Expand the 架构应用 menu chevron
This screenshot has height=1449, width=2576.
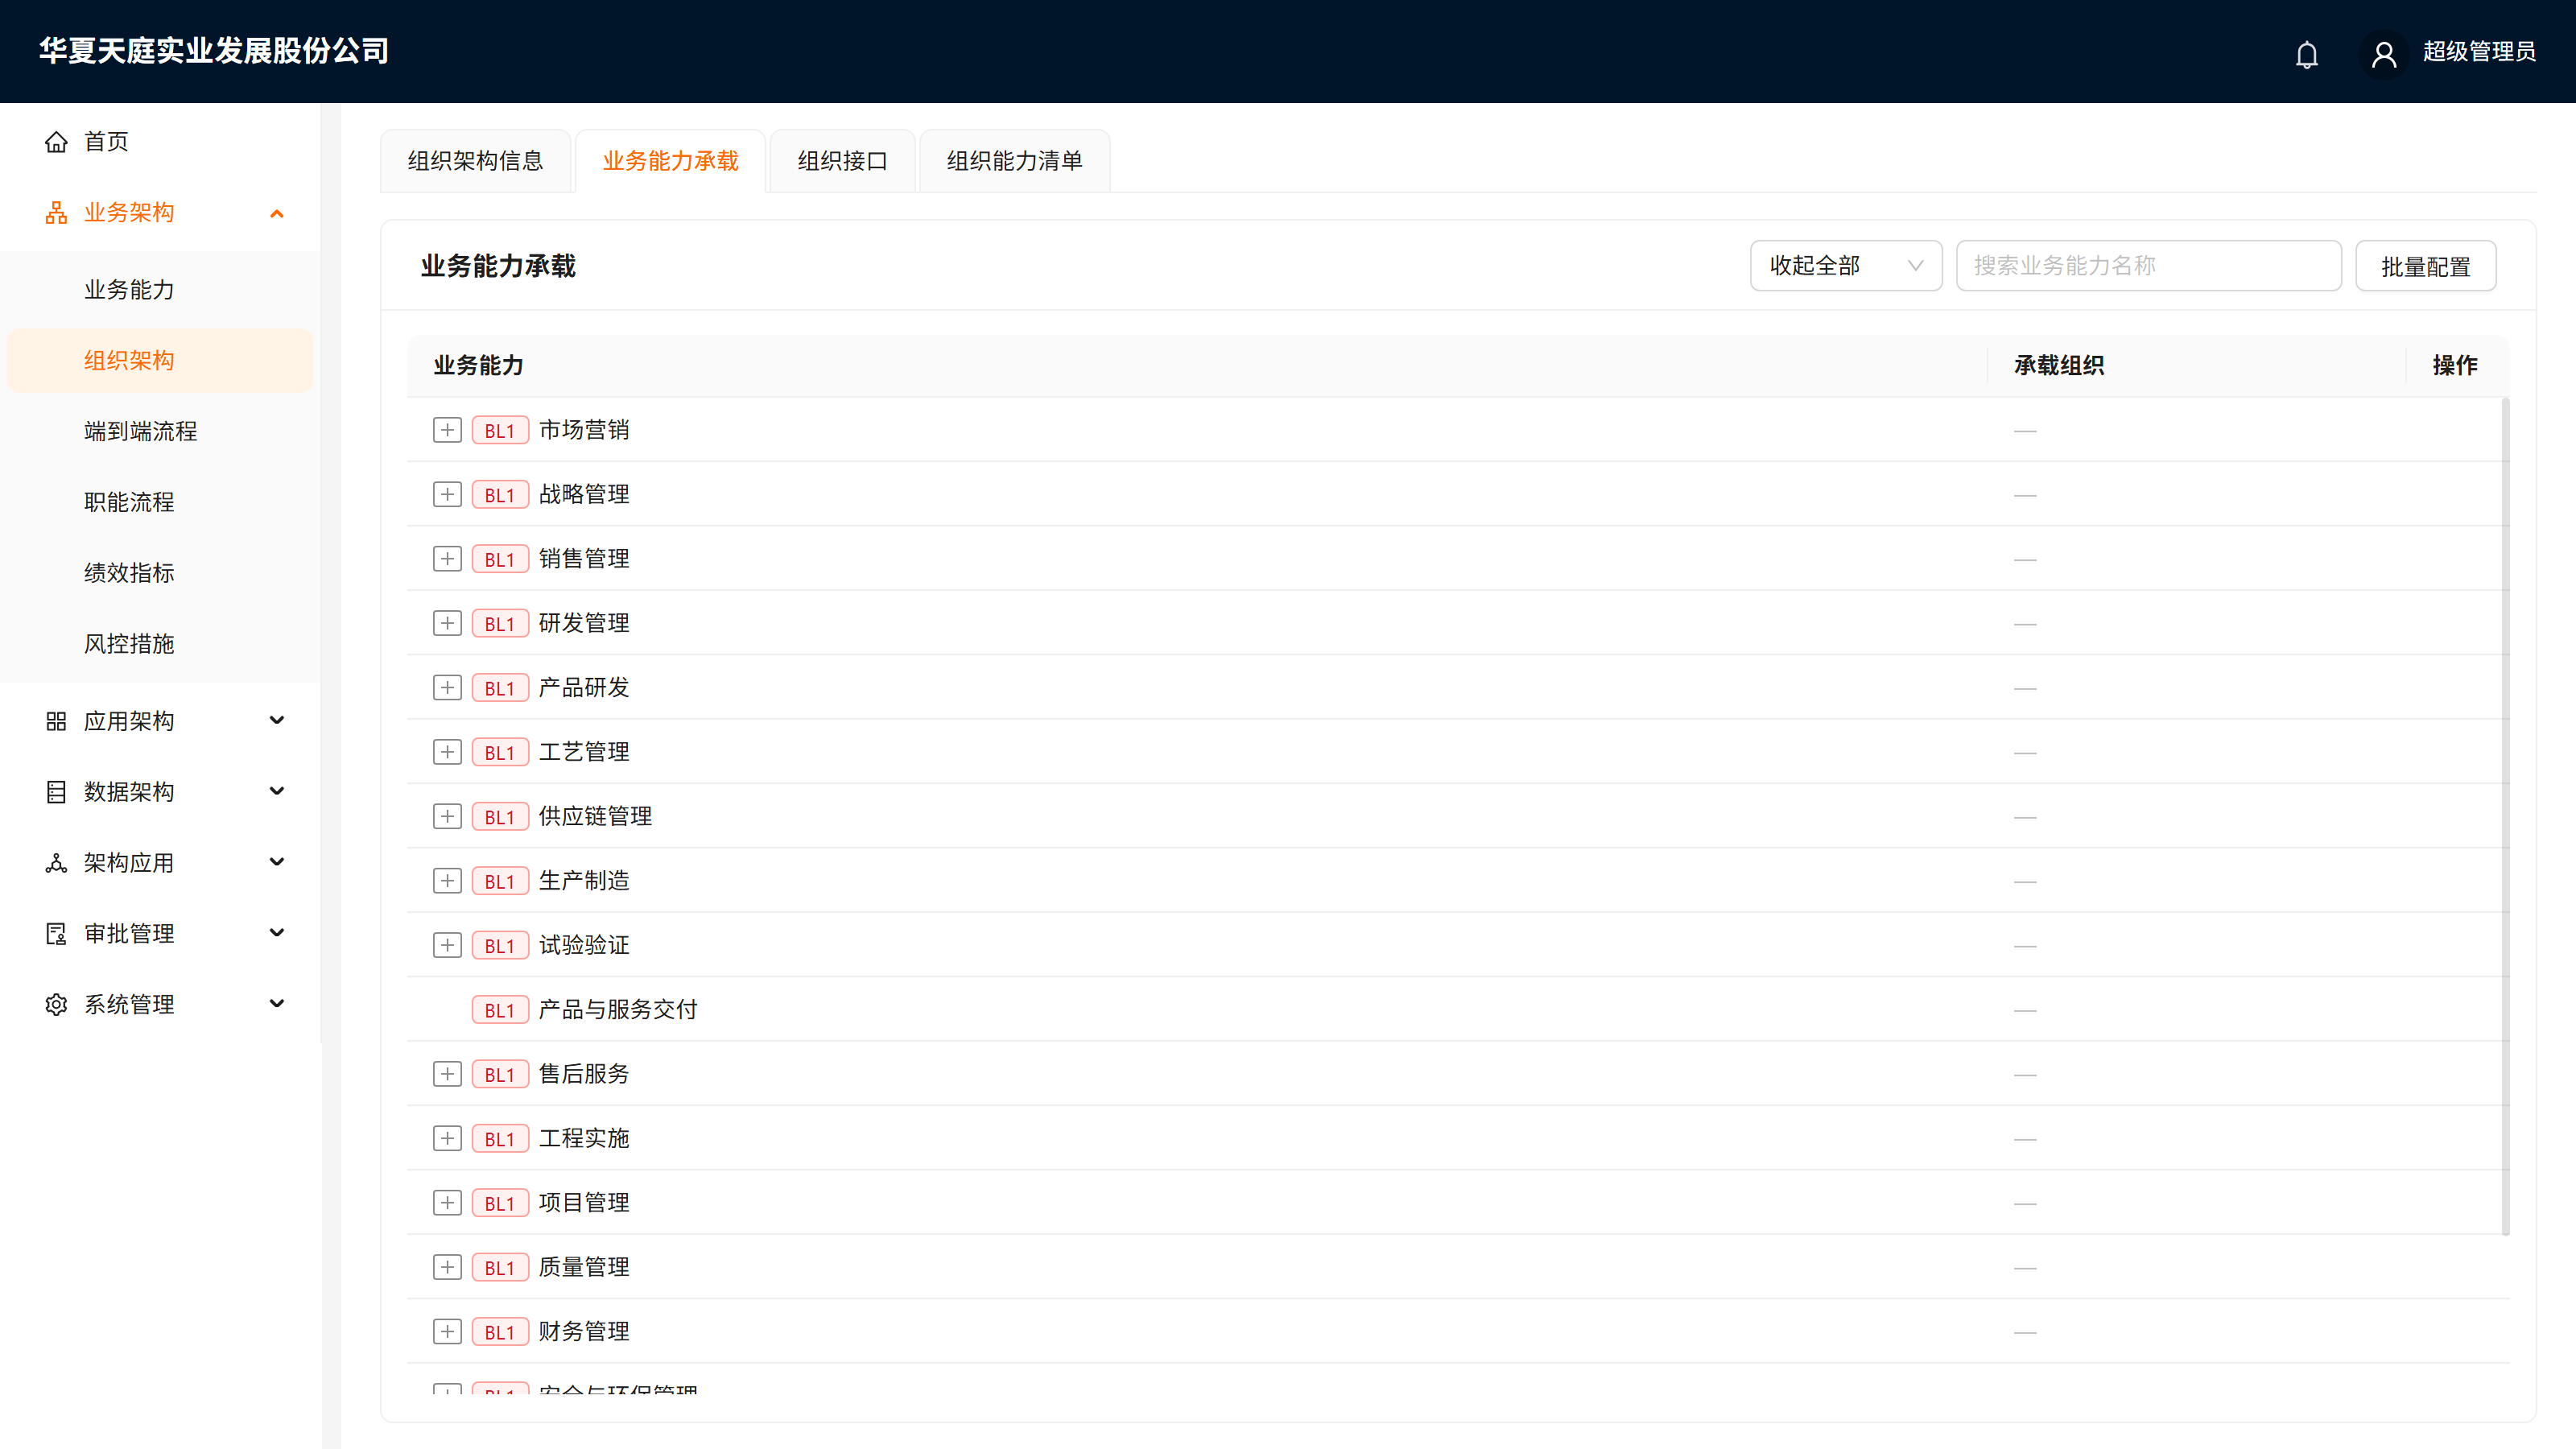[277, 862]
